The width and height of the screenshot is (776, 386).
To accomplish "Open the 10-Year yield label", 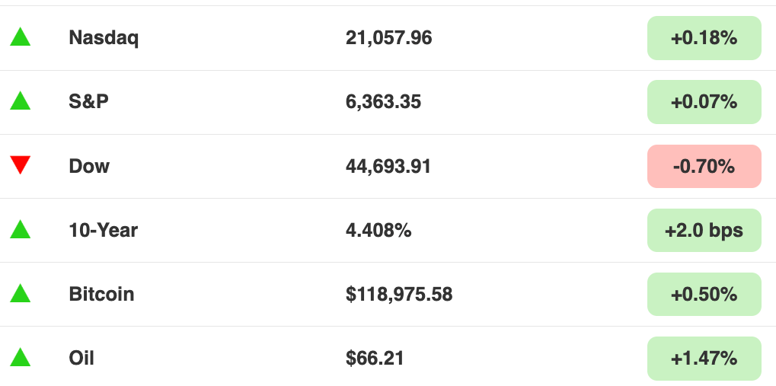I will [103, 230].
